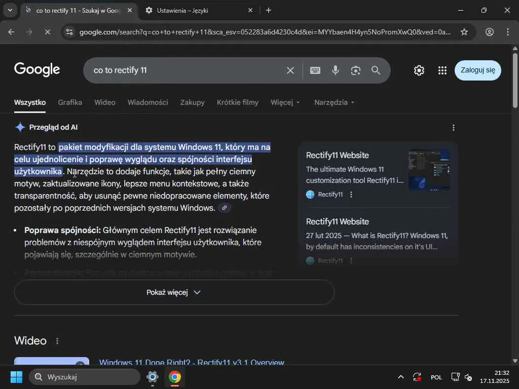Open the on-screen keyboard input tool
519x389 pixels.
tap(315, 70)
